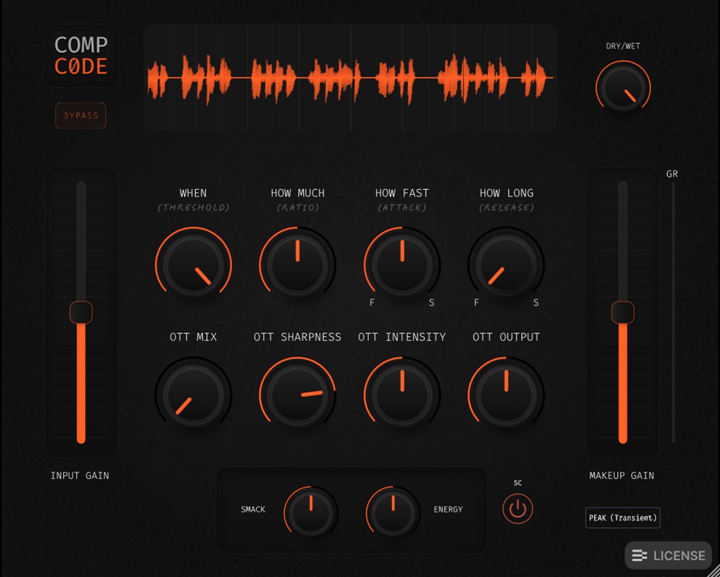720x577 pixels.
Task: Click the DRY/WET knob
Action: point(623,88)
